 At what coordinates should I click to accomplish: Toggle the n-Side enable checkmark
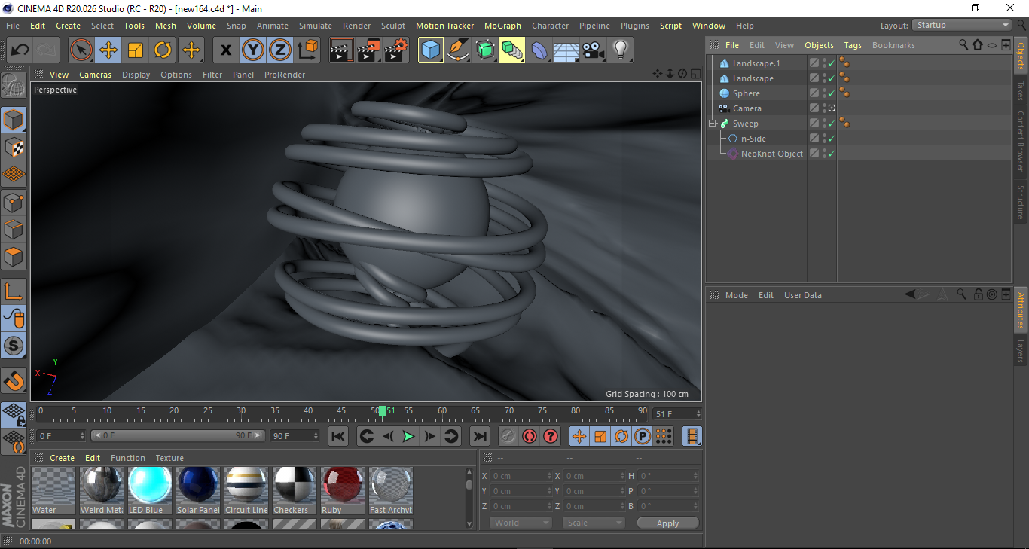tap(832, 139)
